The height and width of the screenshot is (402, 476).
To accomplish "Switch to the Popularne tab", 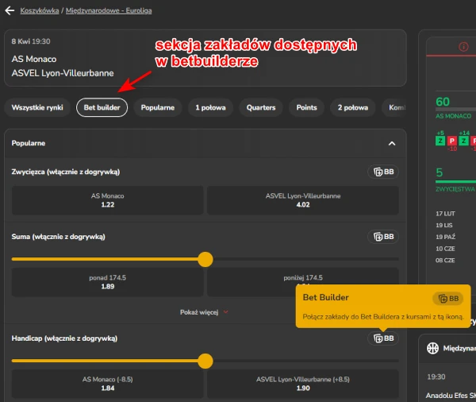I will [158, 107].
